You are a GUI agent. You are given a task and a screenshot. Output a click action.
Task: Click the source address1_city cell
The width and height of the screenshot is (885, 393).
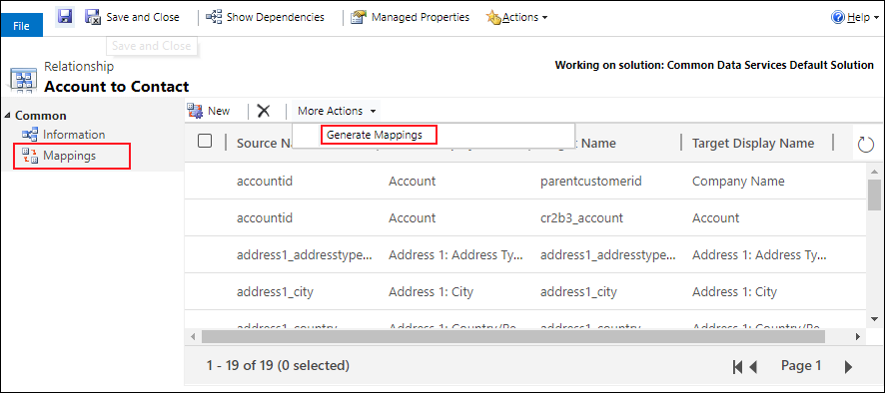275,292
